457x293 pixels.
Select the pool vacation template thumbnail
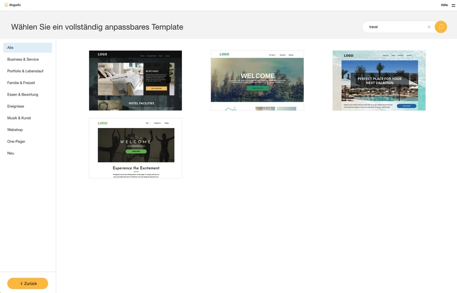379,80
